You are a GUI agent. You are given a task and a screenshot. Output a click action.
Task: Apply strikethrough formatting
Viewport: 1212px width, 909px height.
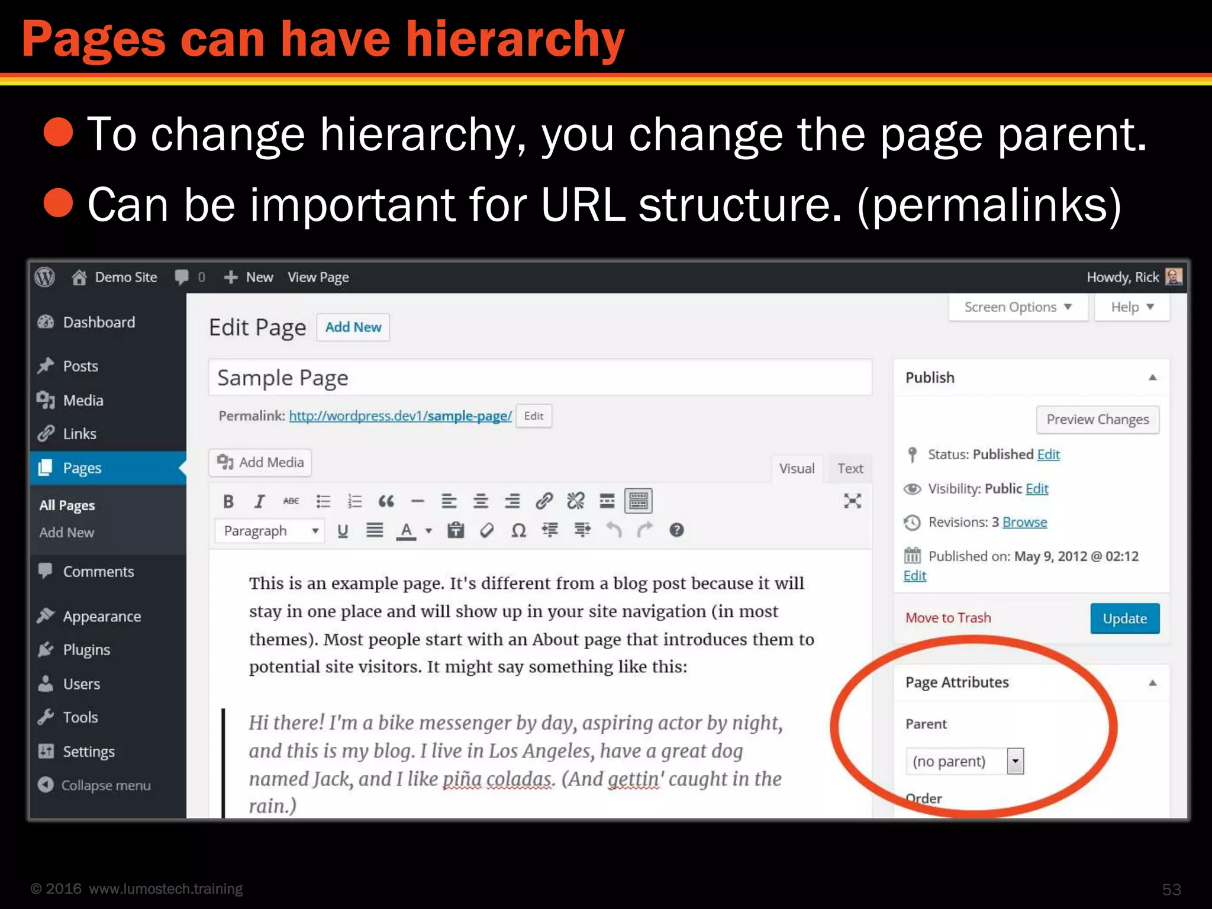[291, 501]
